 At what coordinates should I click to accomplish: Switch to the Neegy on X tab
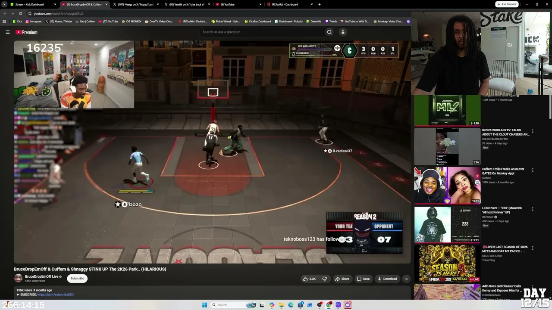coord(136,4)
